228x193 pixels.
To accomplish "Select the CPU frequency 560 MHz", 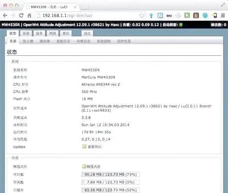I will (x=89, y=91).
